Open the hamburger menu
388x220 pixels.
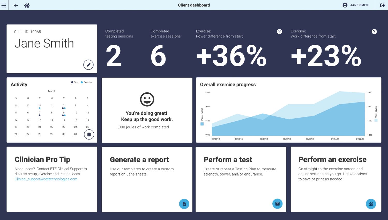click(4, 5)
